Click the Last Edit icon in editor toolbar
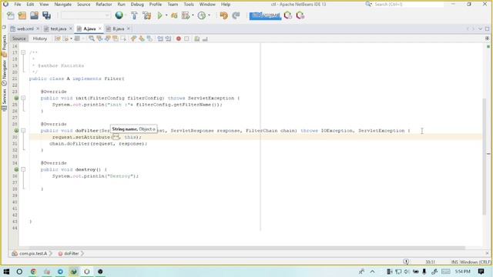The image size is (493, 277). coord(58,38)
